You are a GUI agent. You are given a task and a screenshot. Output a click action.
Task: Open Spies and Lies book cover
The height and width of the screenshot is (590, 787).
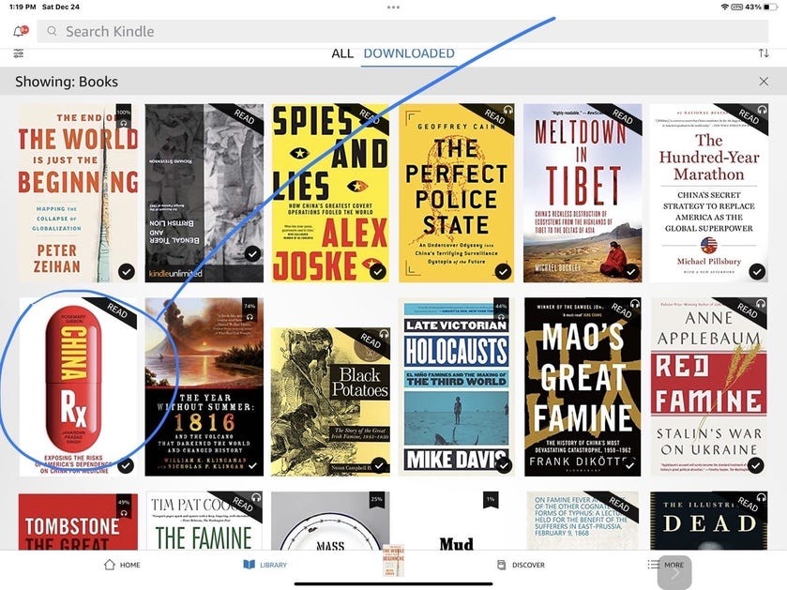pos(330,193)
